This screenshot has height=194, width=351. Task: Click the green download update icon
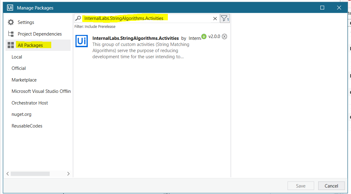204,36
